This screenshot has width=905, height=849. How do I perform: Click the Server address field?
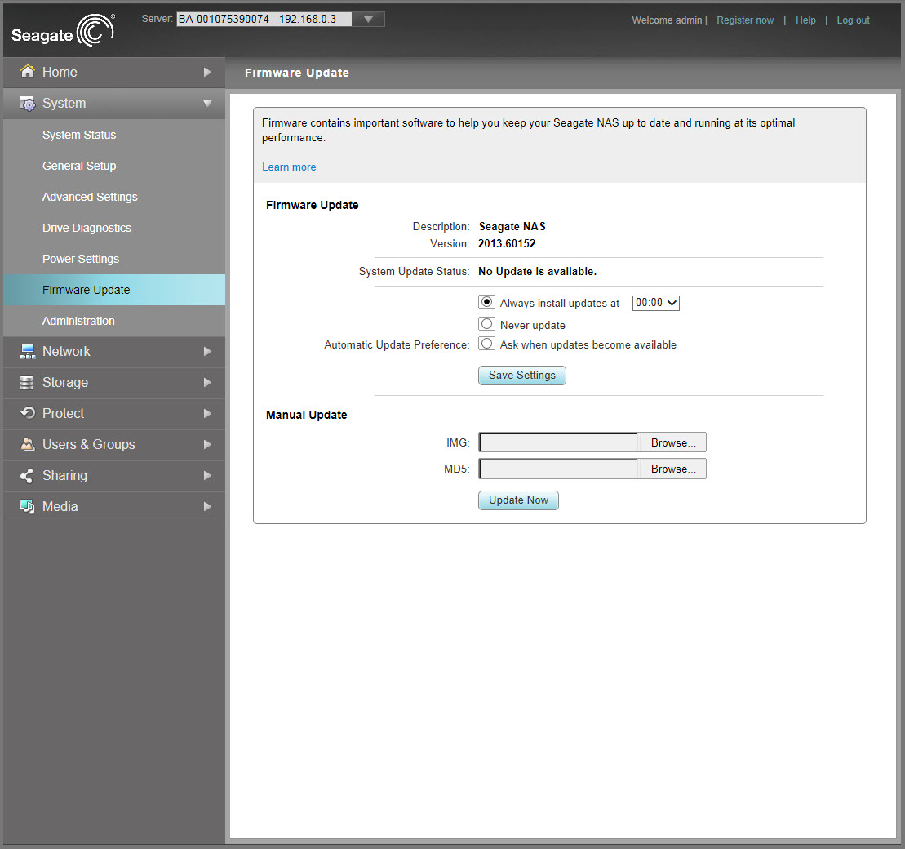(x=264, y=19)
